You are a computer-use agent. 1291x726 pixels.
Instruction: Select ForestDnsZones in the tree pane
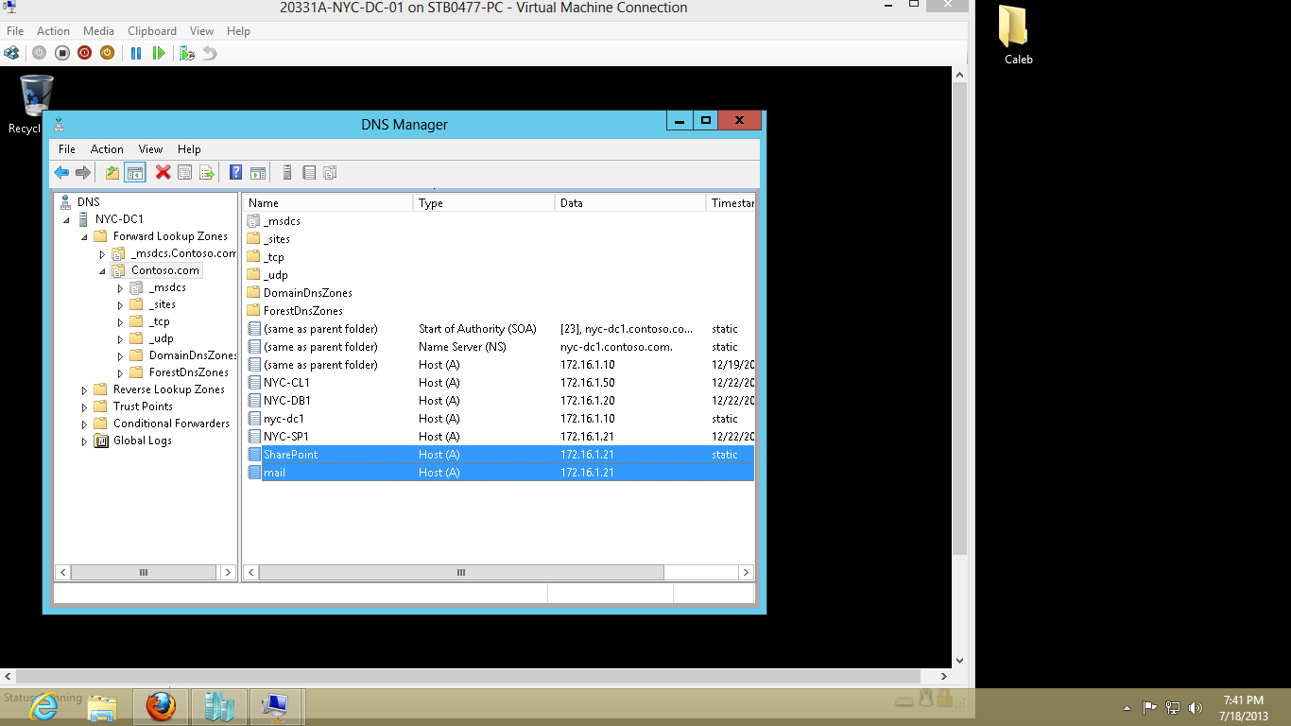[x=189, y=372]
